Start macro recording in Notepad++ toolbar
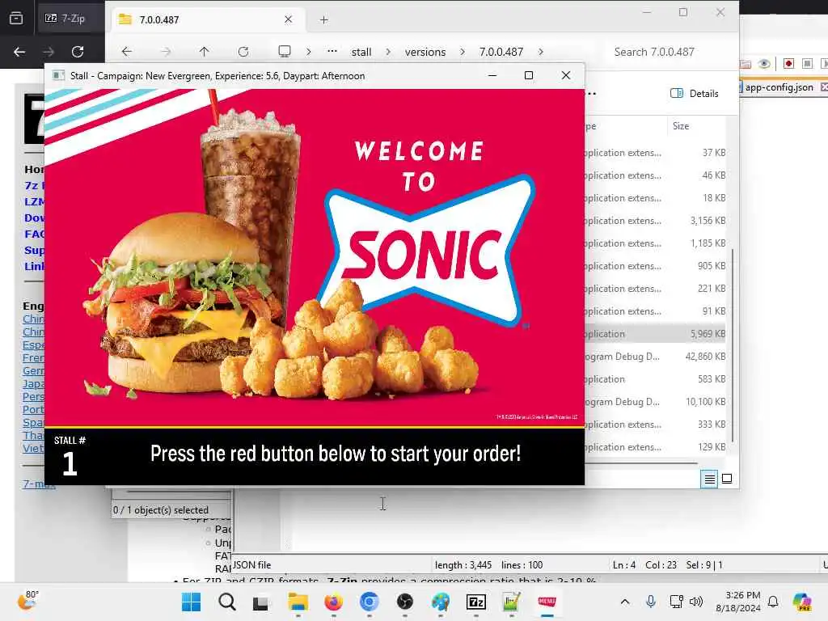Viewport: 828px width, 621px height. (x=788, y=63)
